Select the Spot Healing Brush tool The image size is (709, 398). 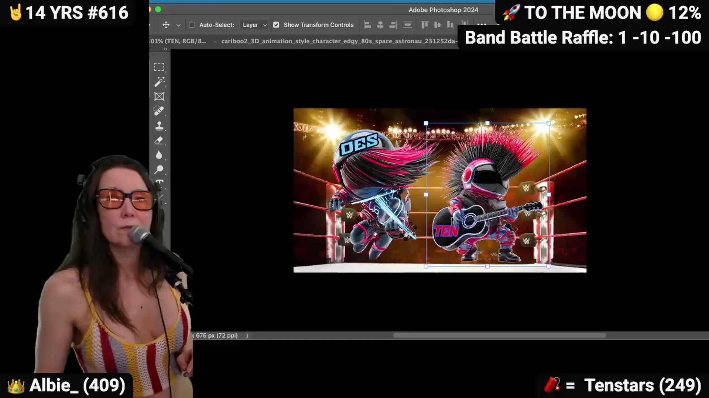(x=159, y=111)
